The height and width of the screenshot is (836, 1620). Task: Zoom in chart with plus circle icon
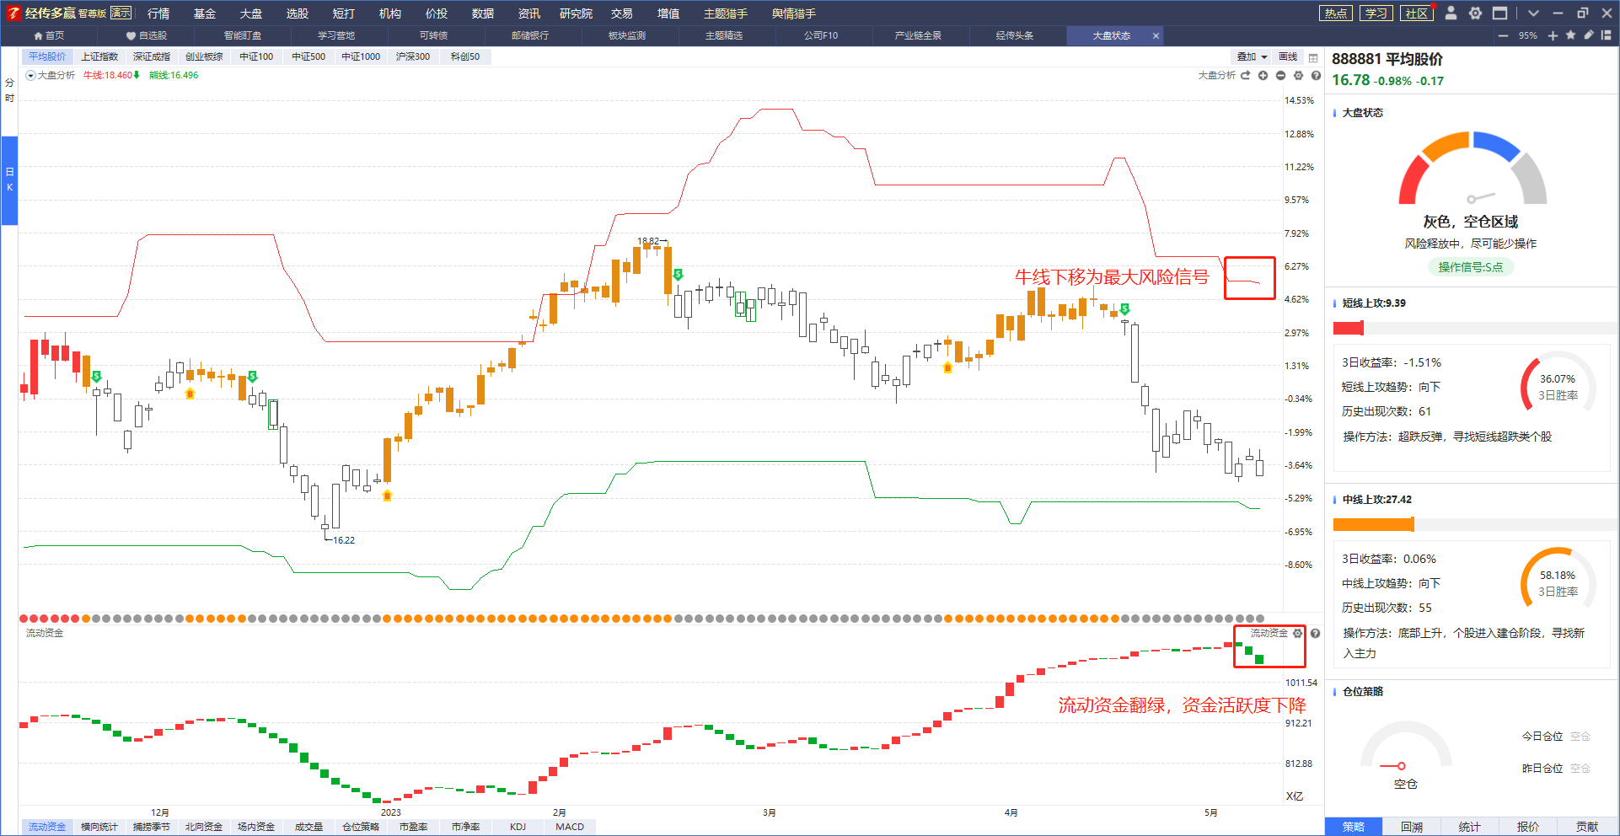point(1263,76)
